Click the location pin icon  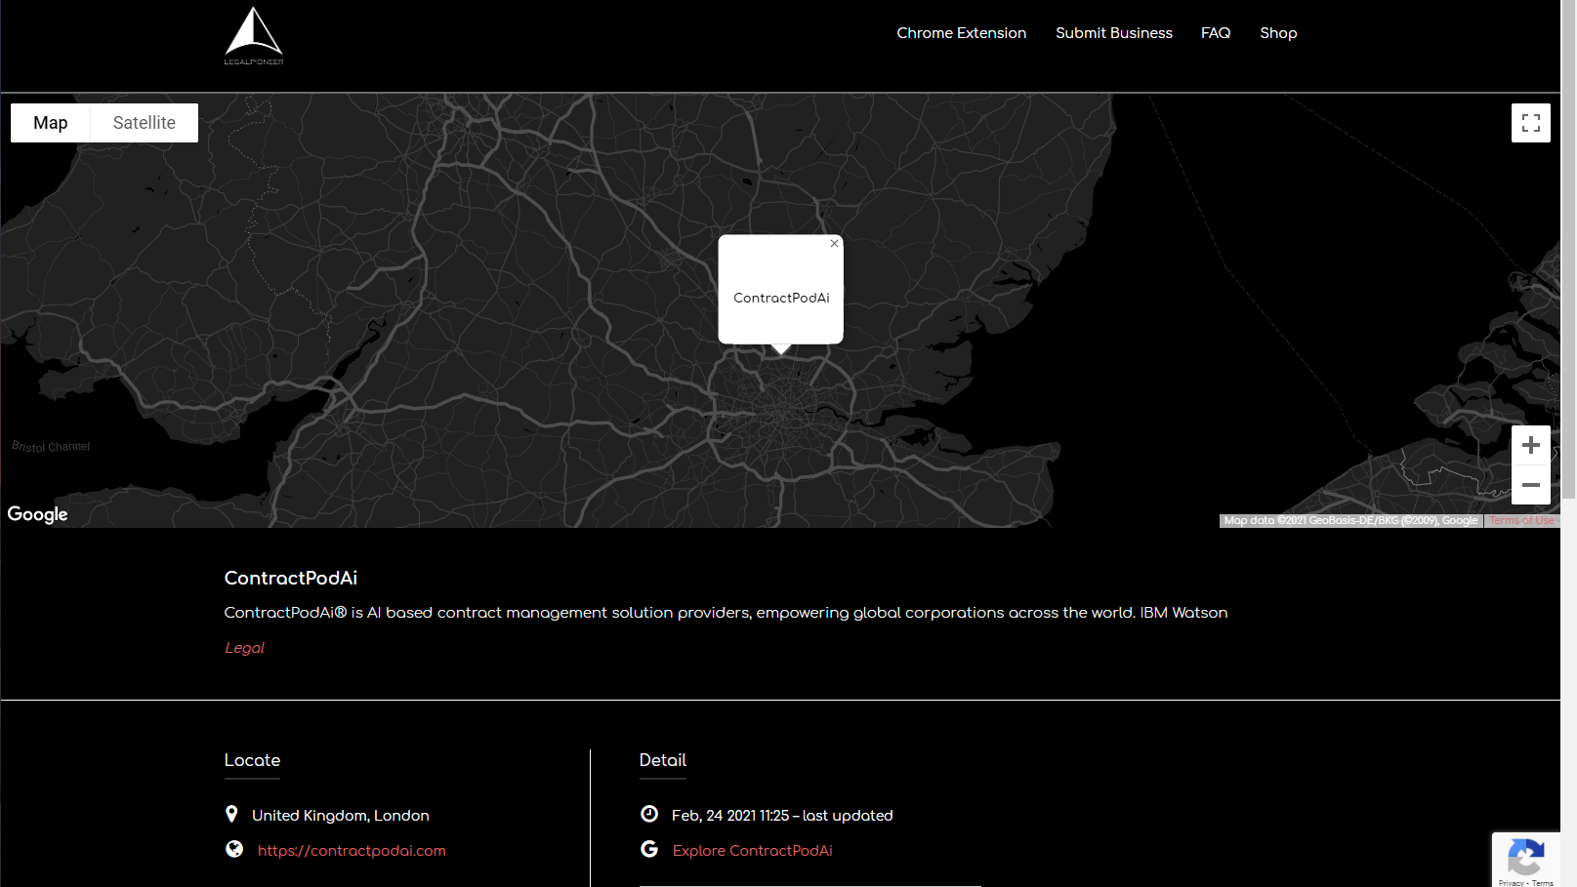click(231, 814)
